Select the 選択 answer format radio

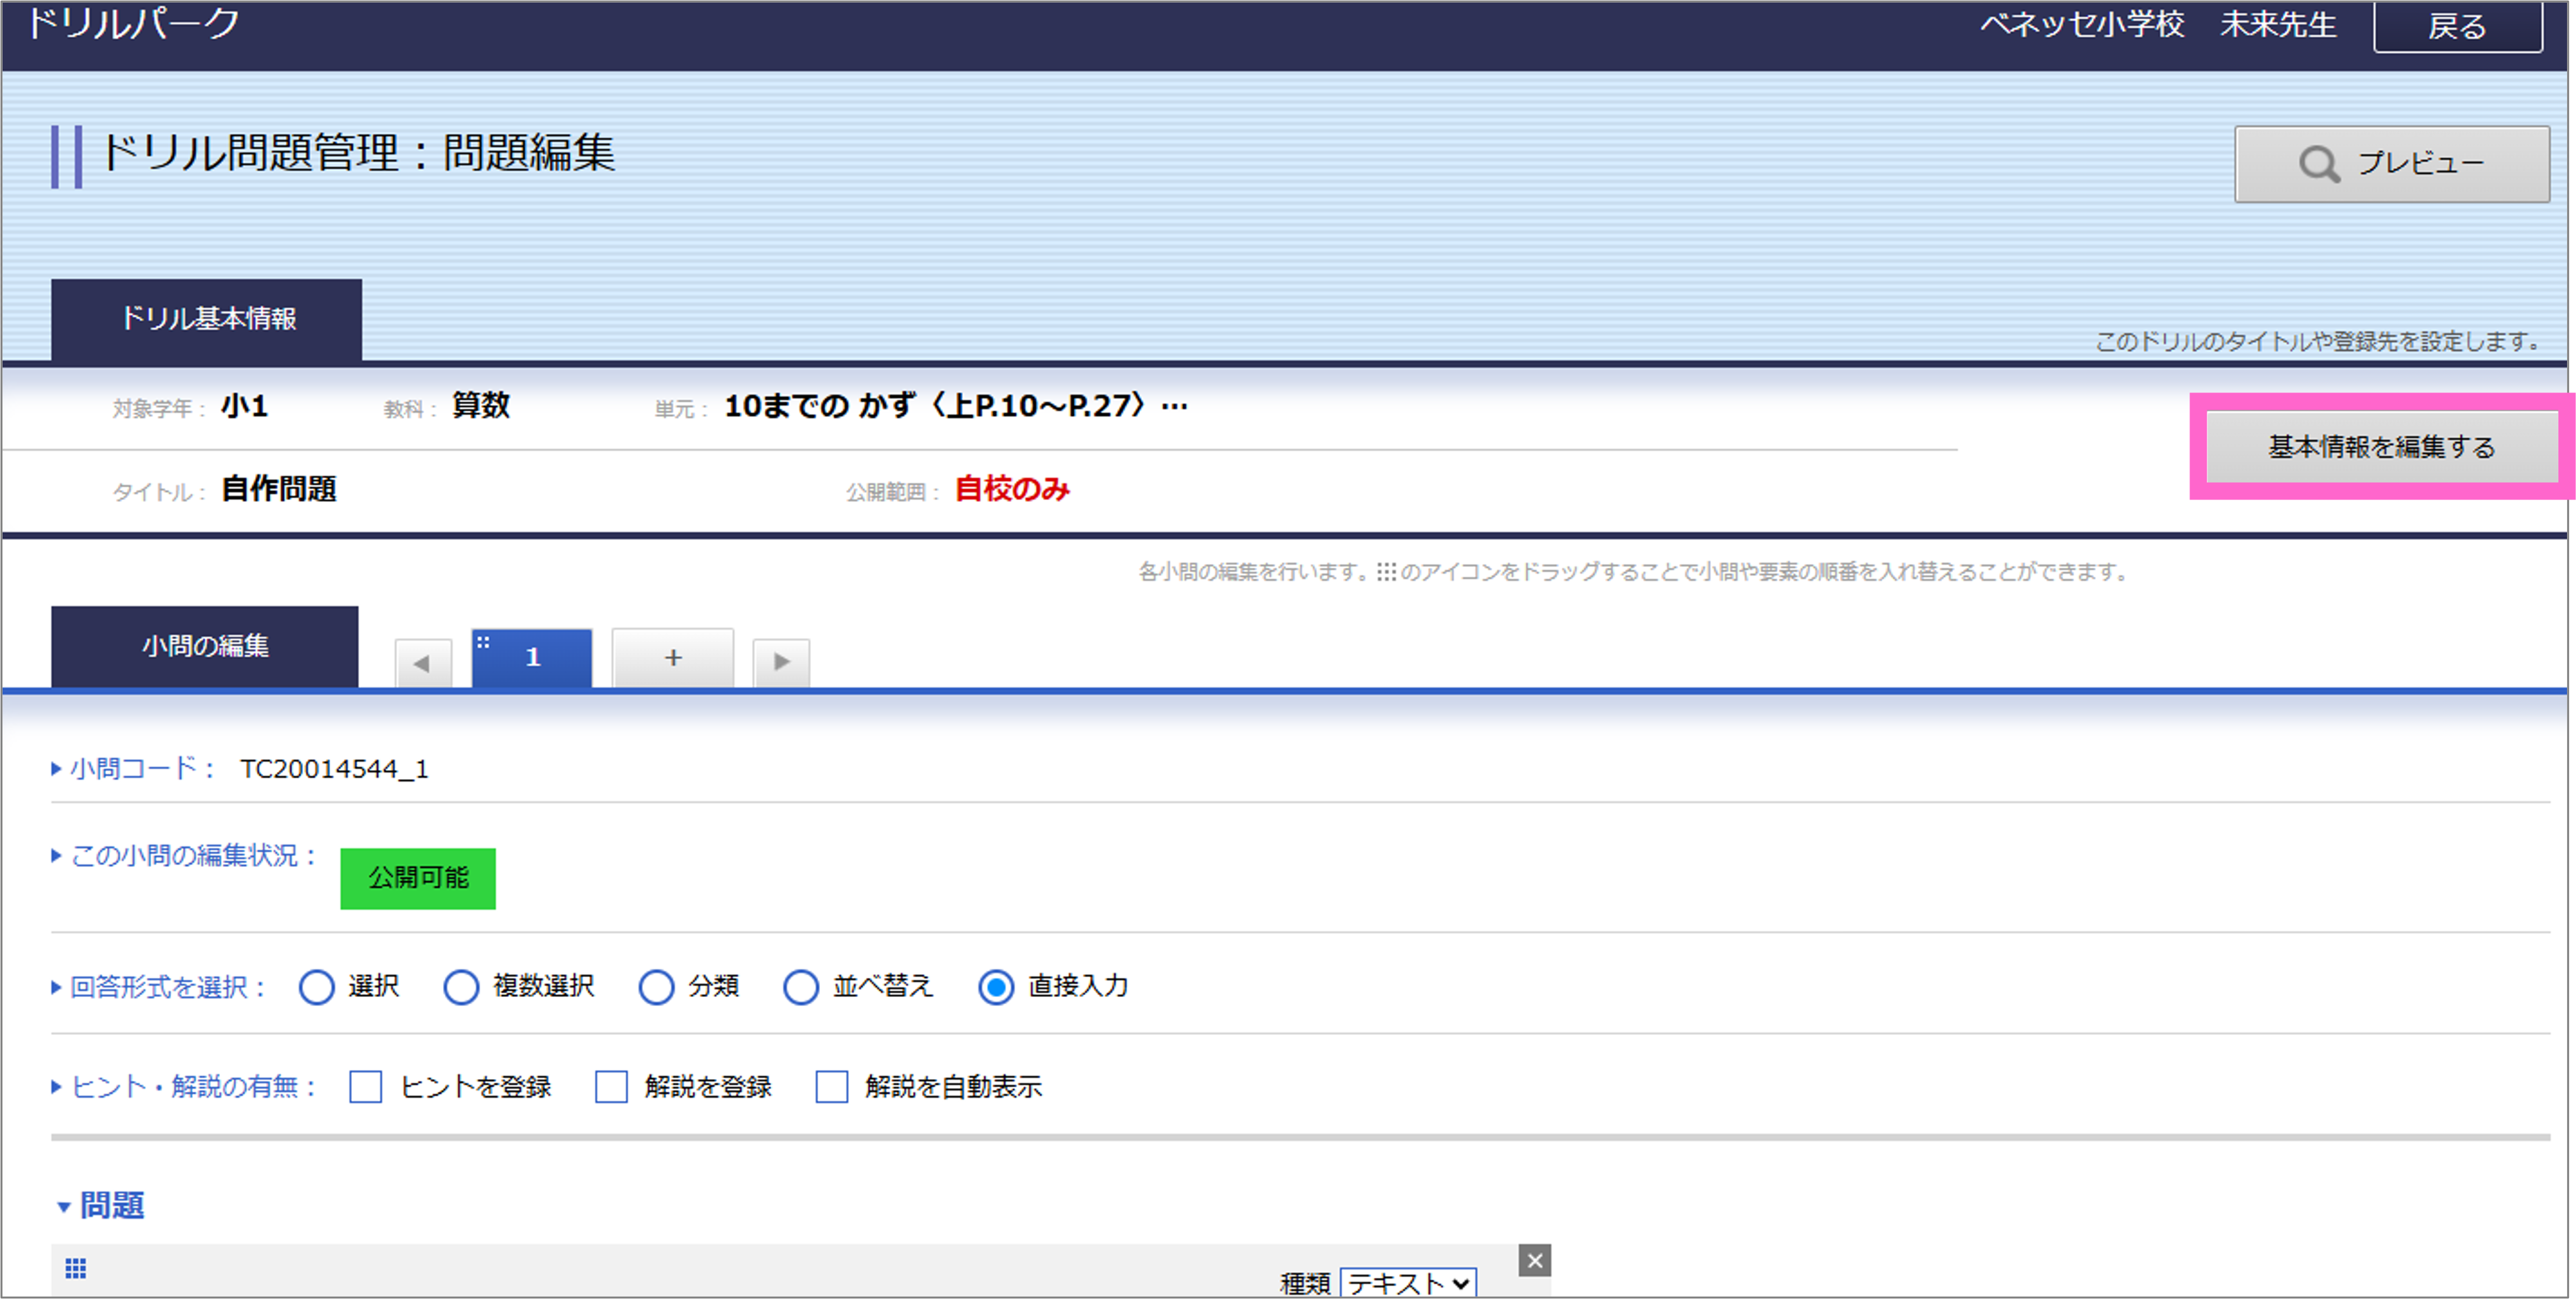pyautogui.click(x=317, y=987)
